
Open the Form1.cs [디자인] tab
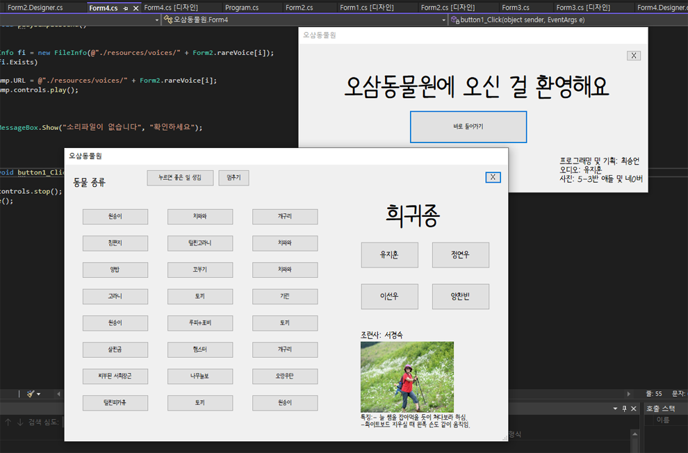tap(368, 8)
